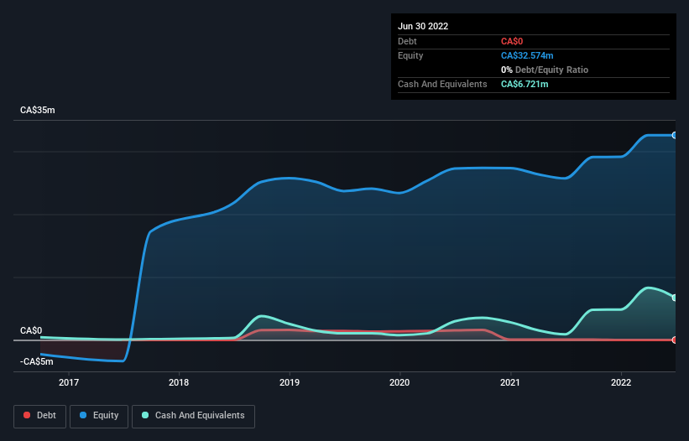
Task: Select the 2020 x-axis label
Action: tap(399, 382)
